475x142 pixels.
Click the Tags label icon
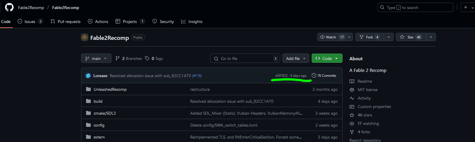(147, 58)
